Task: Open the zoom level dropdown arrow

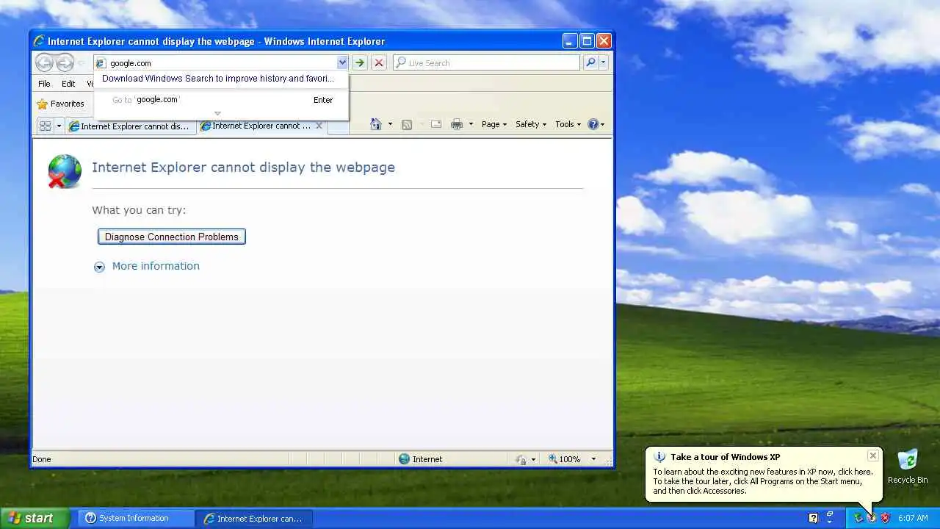Action: pyautogui.click(x=593, y=459)
